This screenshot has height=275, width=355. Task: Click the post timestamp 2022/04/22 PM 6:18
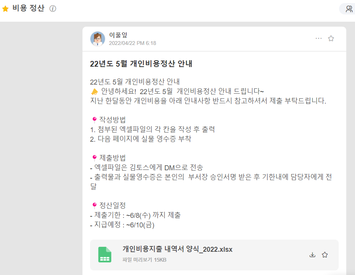point(132,43)
